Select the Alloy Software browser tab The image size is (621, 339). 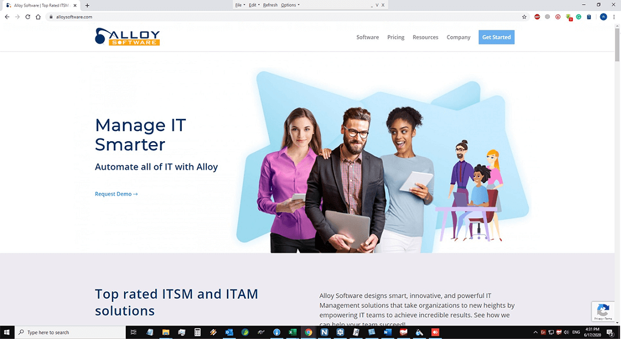[41, 6]
